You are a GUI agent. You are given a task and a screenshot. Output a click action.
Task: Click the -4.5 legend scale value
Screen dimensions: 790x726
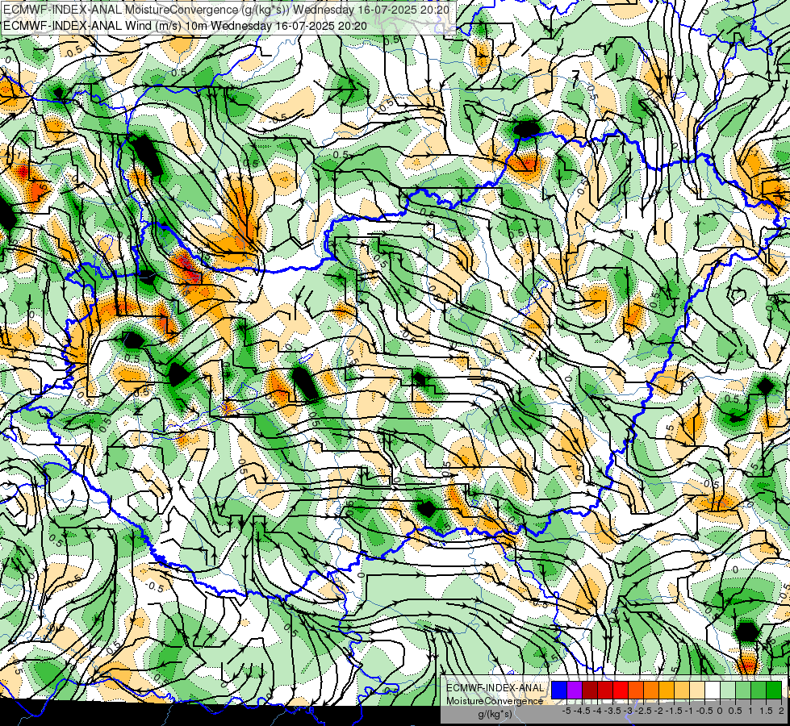582,711
